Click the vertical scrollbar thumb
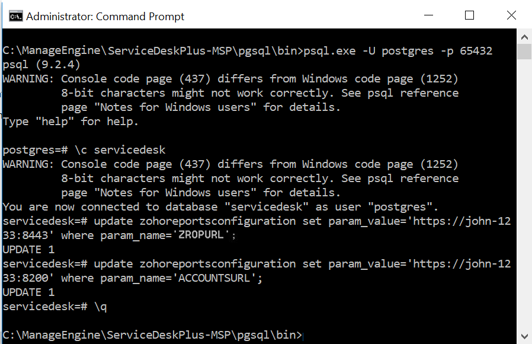Screen dimensions: 532x344 [x=524, y=52]
